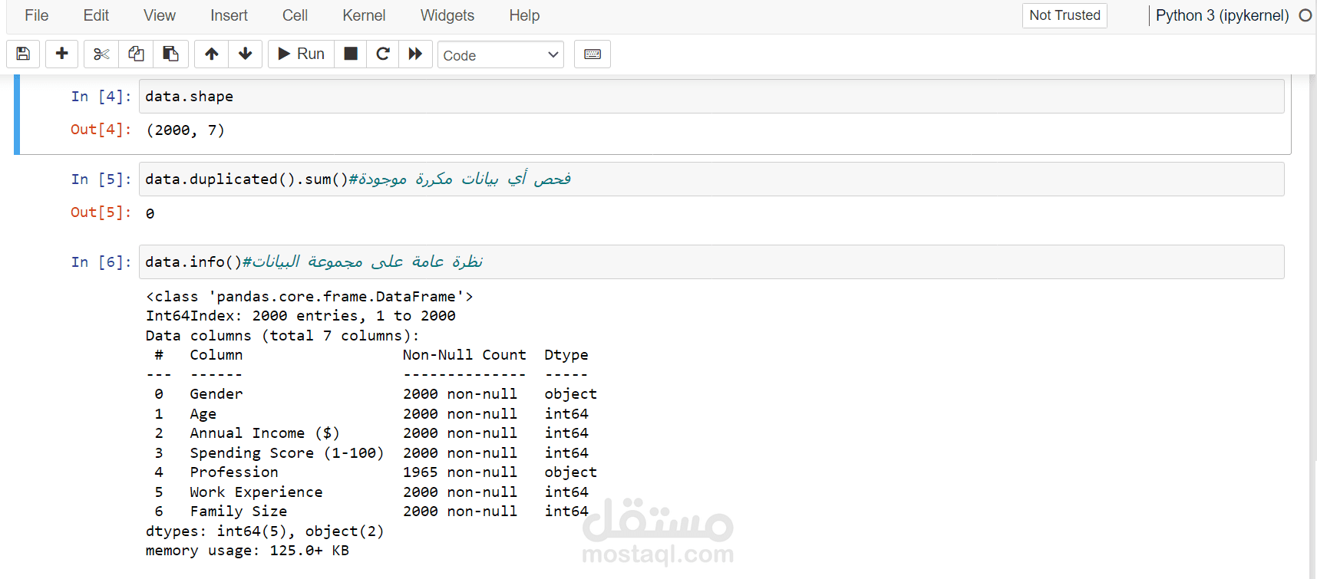The height and width of the screenshot is (579, 1317).
Task: Move selected cell down arrow
Action: coord(246,54)
